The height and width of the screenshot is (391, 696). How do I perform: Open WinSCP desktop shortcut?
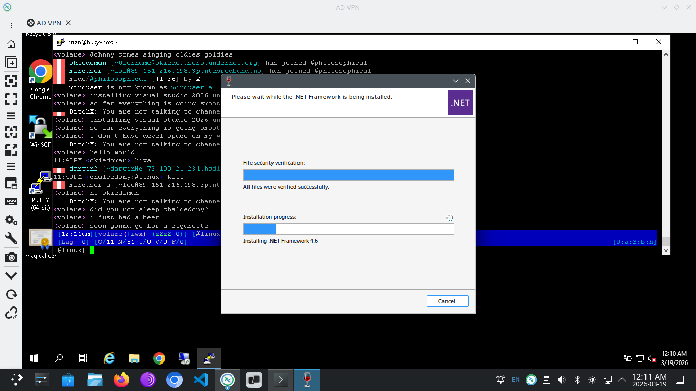click(40, 131)
